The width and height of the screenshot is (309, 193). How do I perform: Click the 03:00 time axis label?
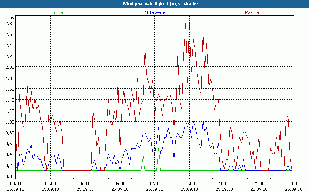click(x=50, y=183)
